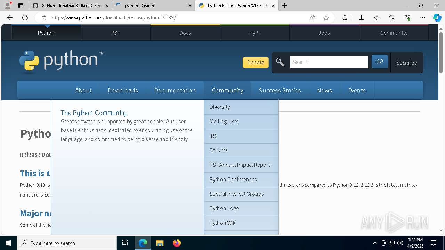
Task: Open the Browser essentials heart icon
Action: [x=407, y=18]
